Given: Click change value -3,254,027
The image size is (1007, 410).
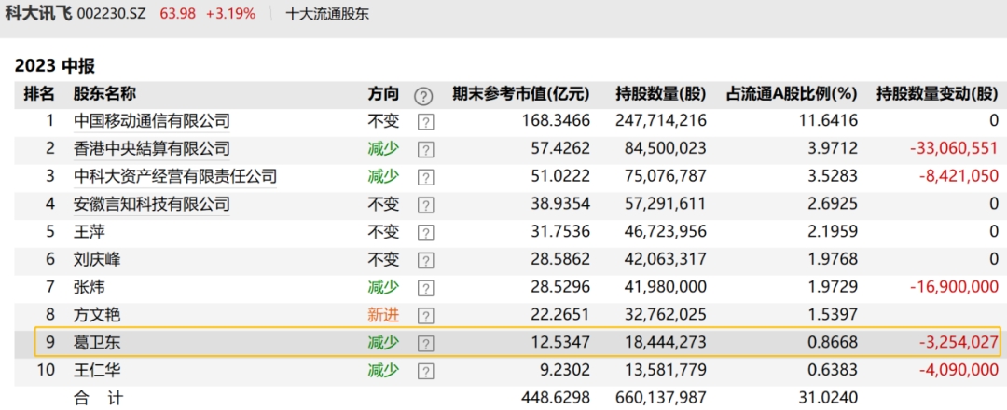Looking at the screenshot, I should pos(959,343).
